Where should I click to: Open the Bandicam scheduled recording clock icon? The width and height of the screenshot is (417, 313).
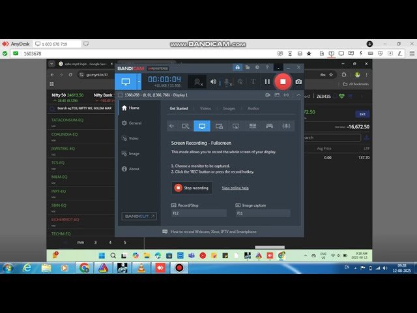tap(257, 67)
